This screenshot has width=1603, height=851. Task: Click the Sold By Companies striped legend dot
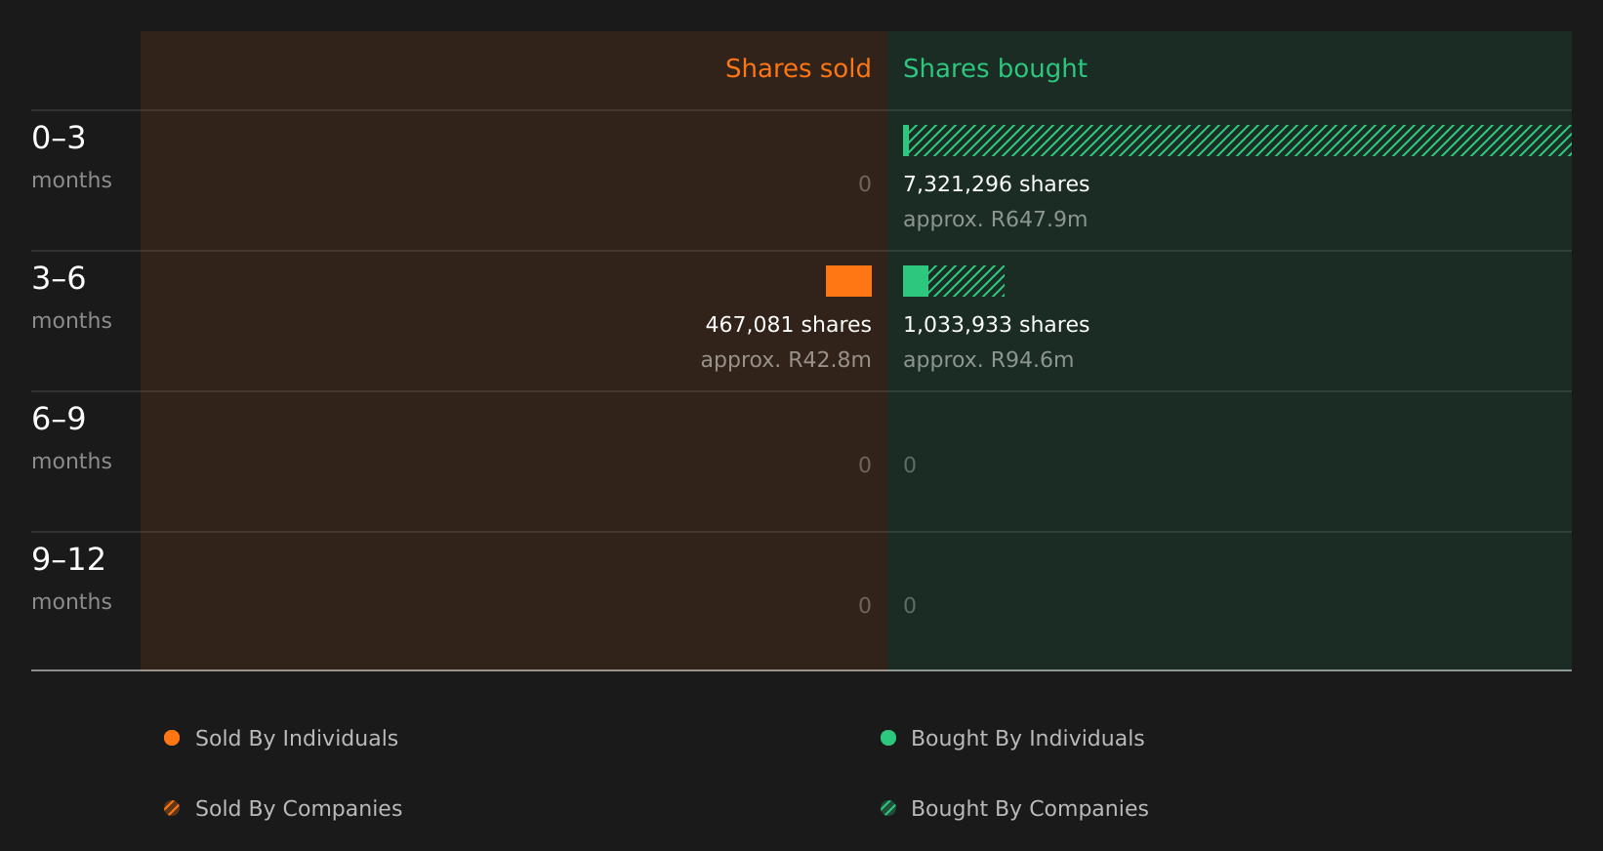[x=172, y=808]
